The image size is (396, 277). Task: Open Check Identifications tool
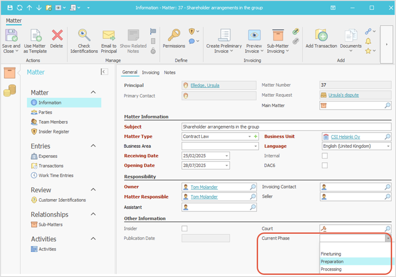(84, 36)
